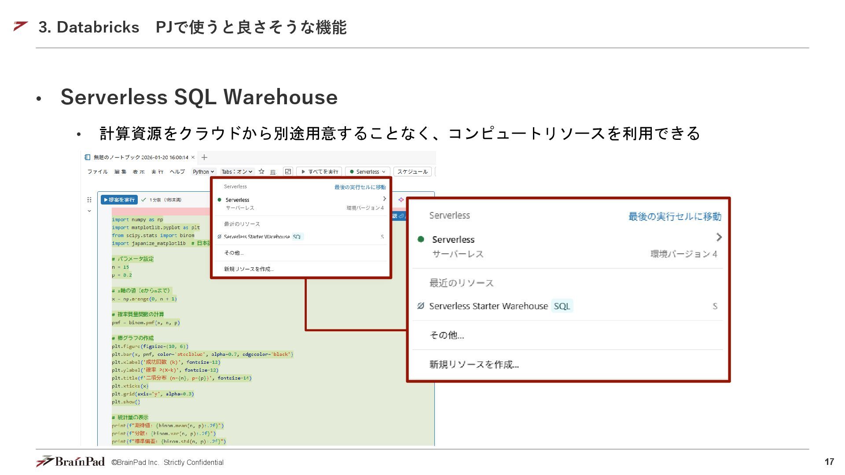Open the ファイル menu

[x=97, y=172]
